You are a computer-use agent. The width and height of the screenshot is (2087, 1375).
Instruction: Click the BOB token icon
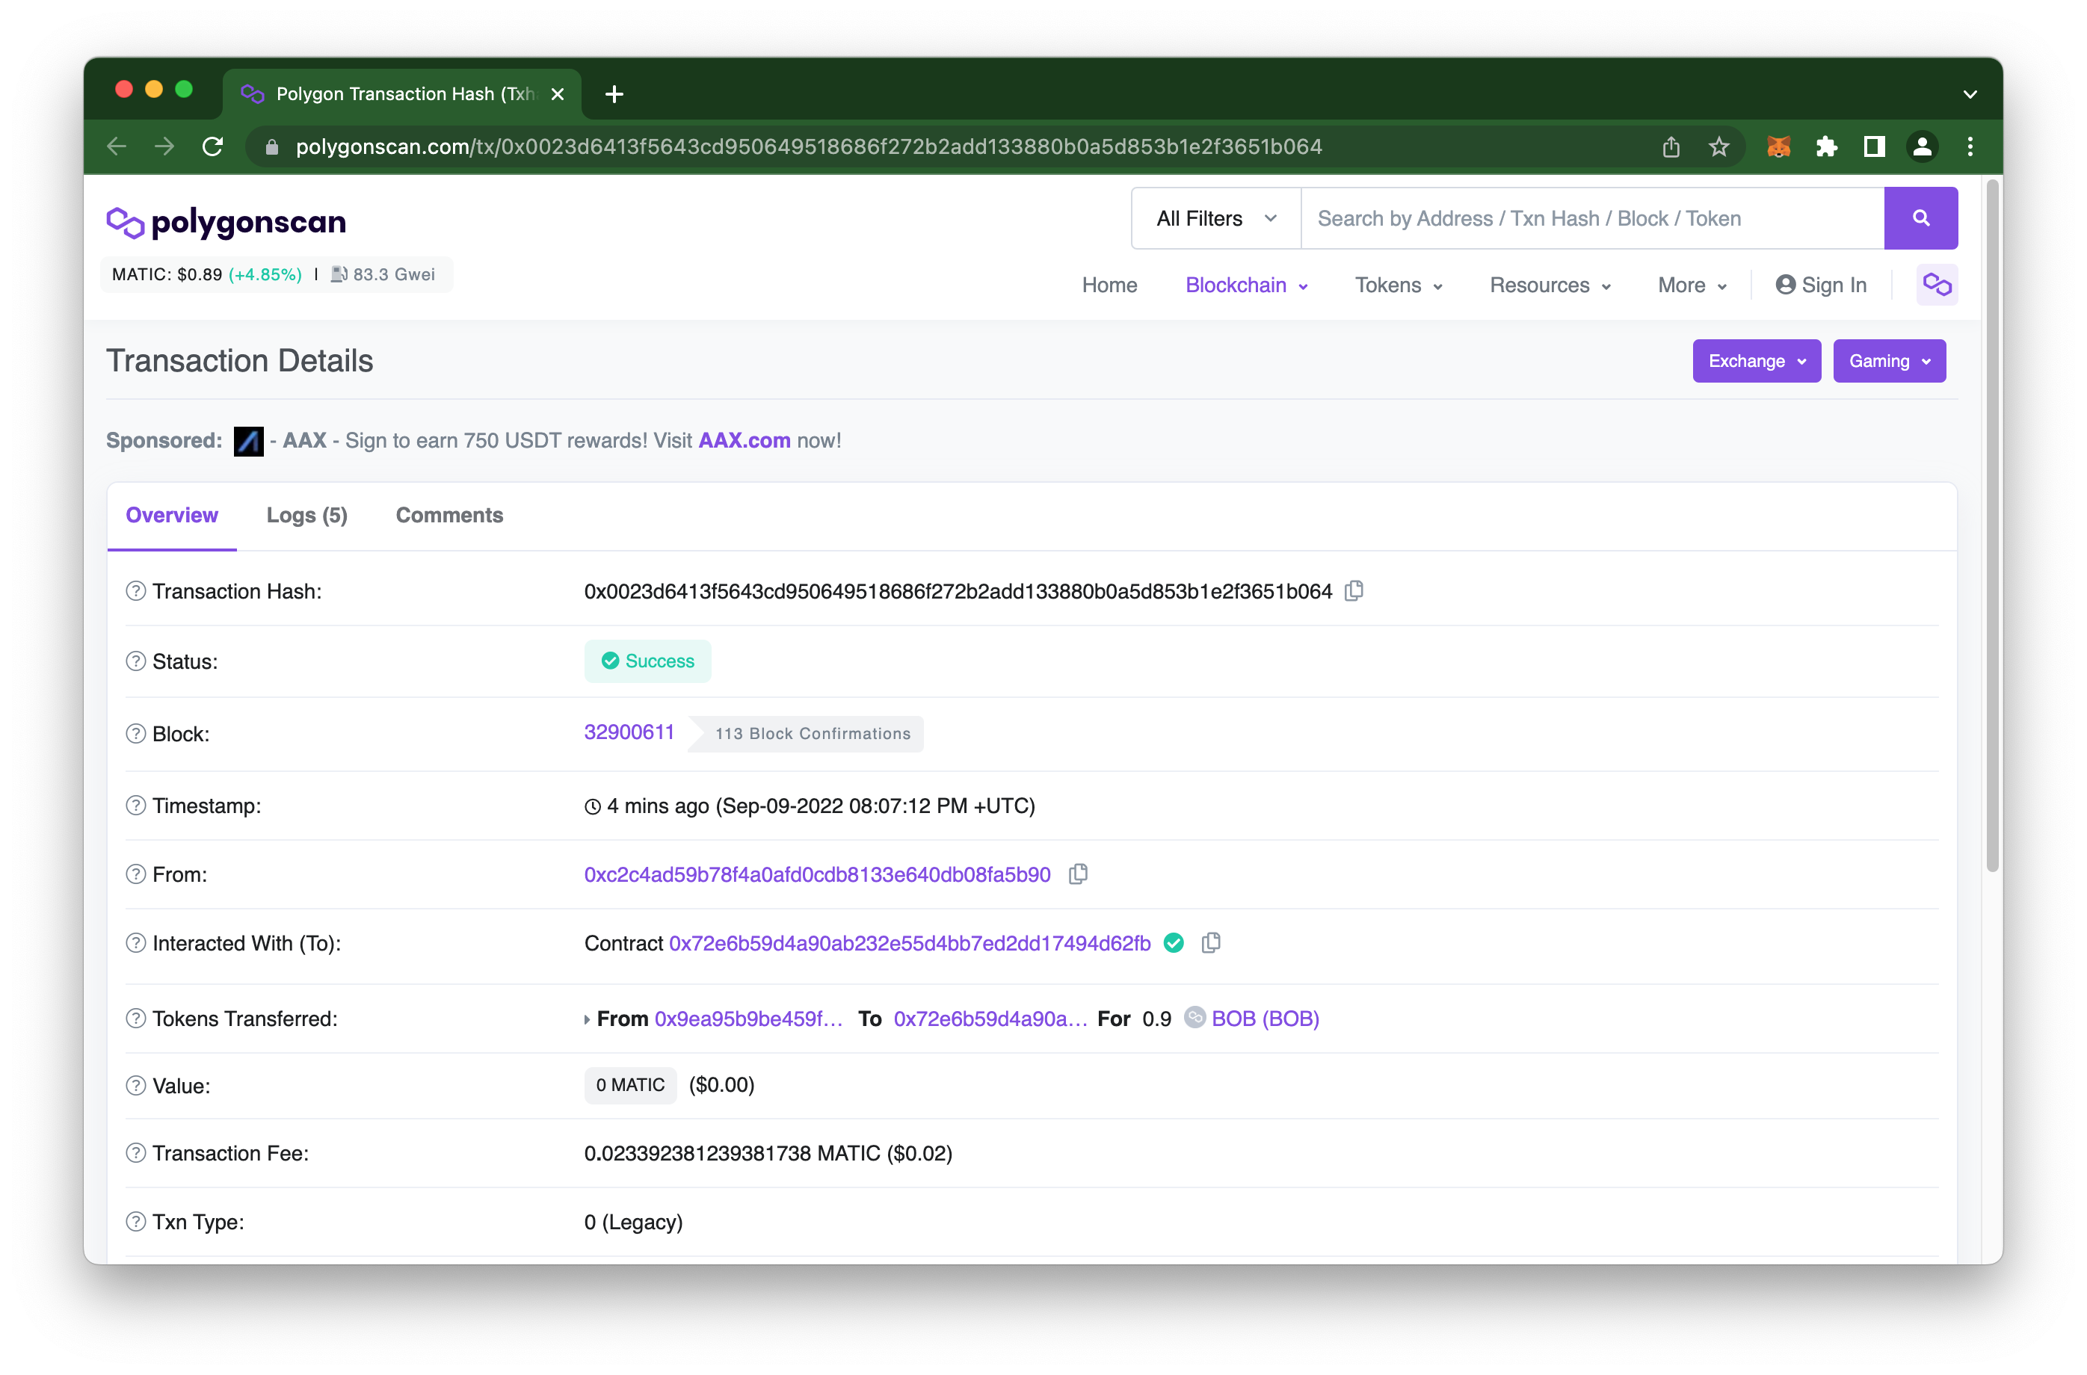click(x=1194, y=1017)
